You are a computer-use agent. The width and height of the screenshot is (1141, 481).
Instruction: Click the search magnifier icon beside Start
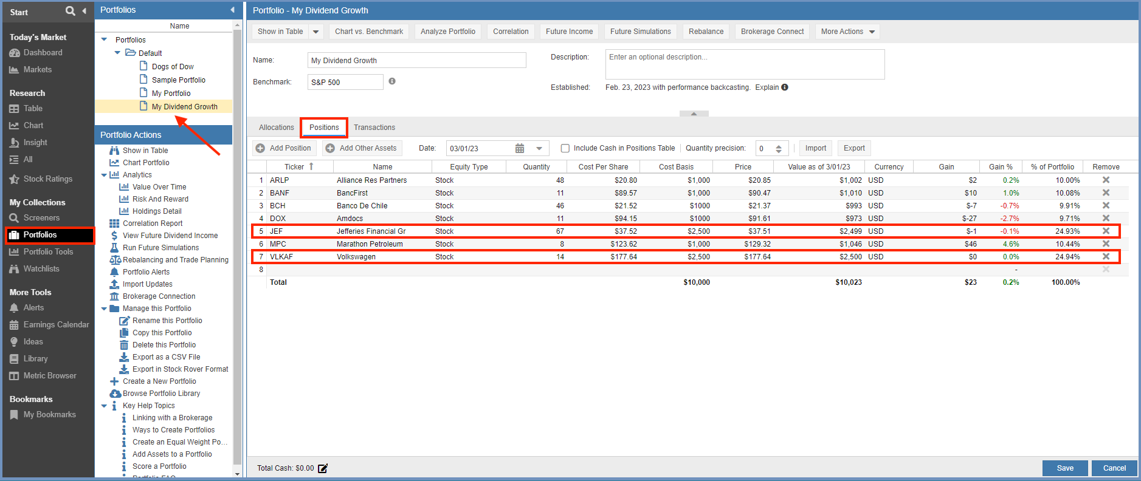[x=71, y=11]
